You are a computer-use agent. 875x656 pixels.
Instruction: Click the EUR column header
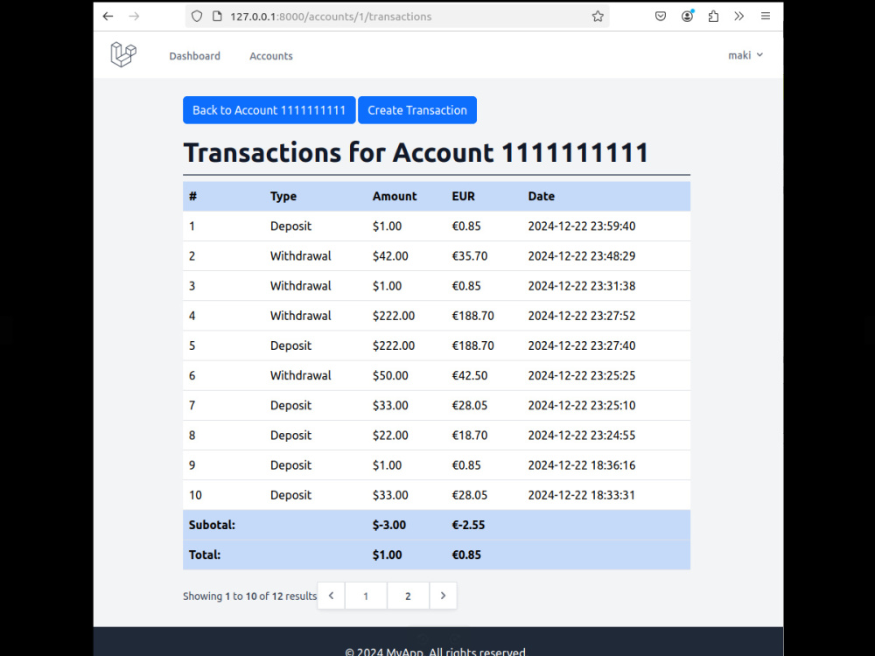click(463, 196)
